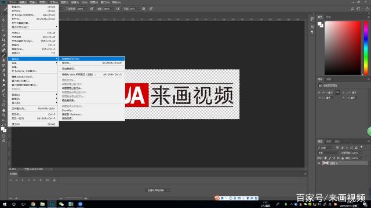Click the Quick Mask mode icon
The image size is (371, 208).
point(3,136)
